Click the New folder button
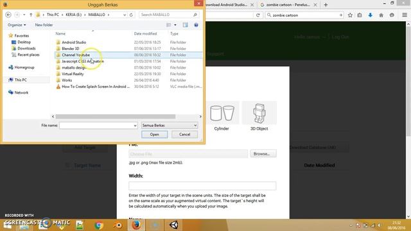Image resolution: width=411 pixels, height=231 pixels. point(44,25)
